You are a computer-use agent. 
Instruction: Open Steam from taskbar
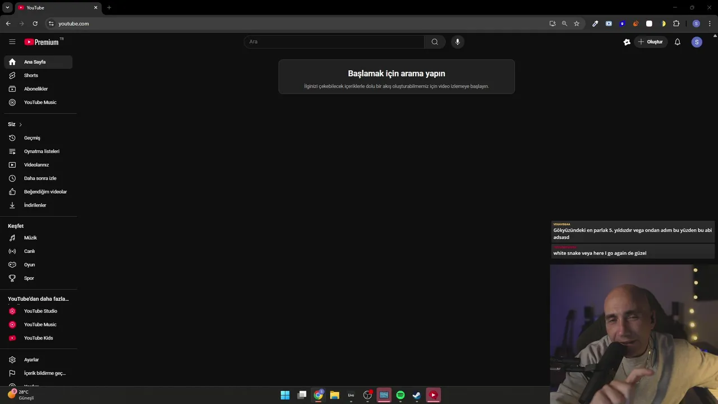coord(417,395)
